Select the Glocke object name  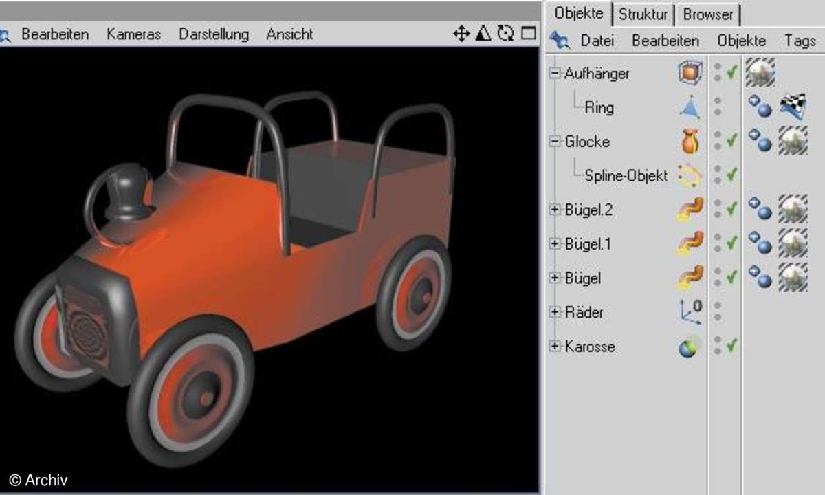(587, 142)
